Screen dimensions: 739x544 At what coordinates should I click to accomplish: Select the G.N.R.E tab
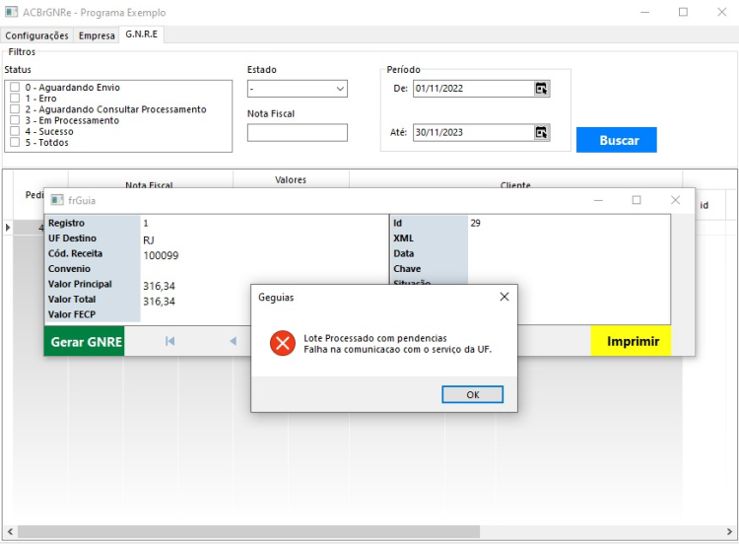coord(141,34)
